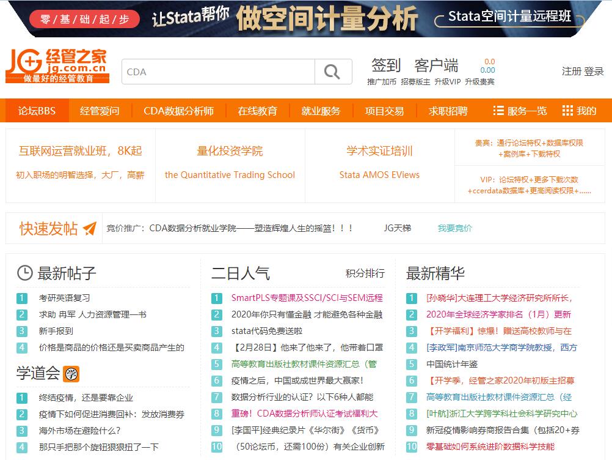
Task: Open 互联网运营就业班，8K起 promo
Action: pos(81,151)
